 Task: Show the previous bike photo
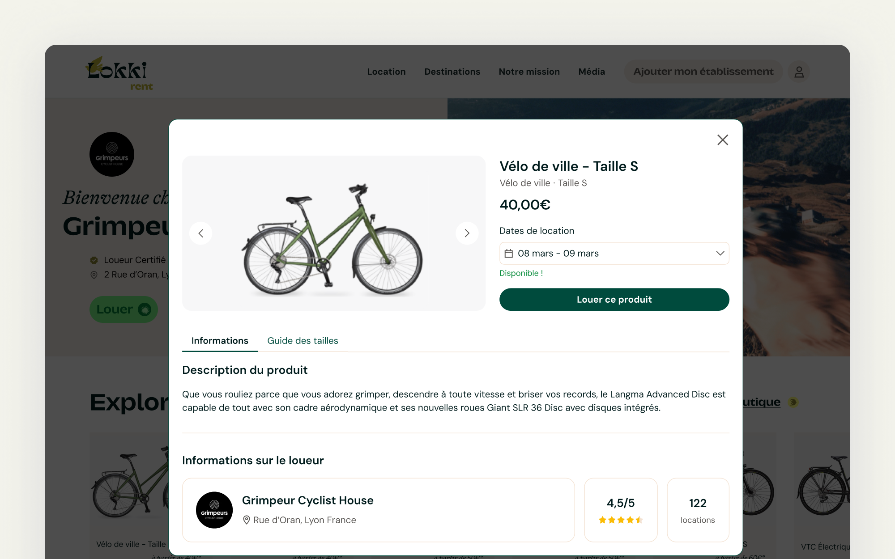click(201, 233)
